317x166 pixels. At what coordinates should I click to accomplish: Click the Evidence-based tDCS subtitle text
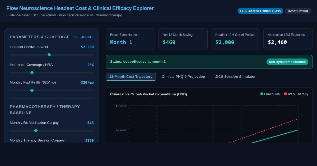(64, 15)
